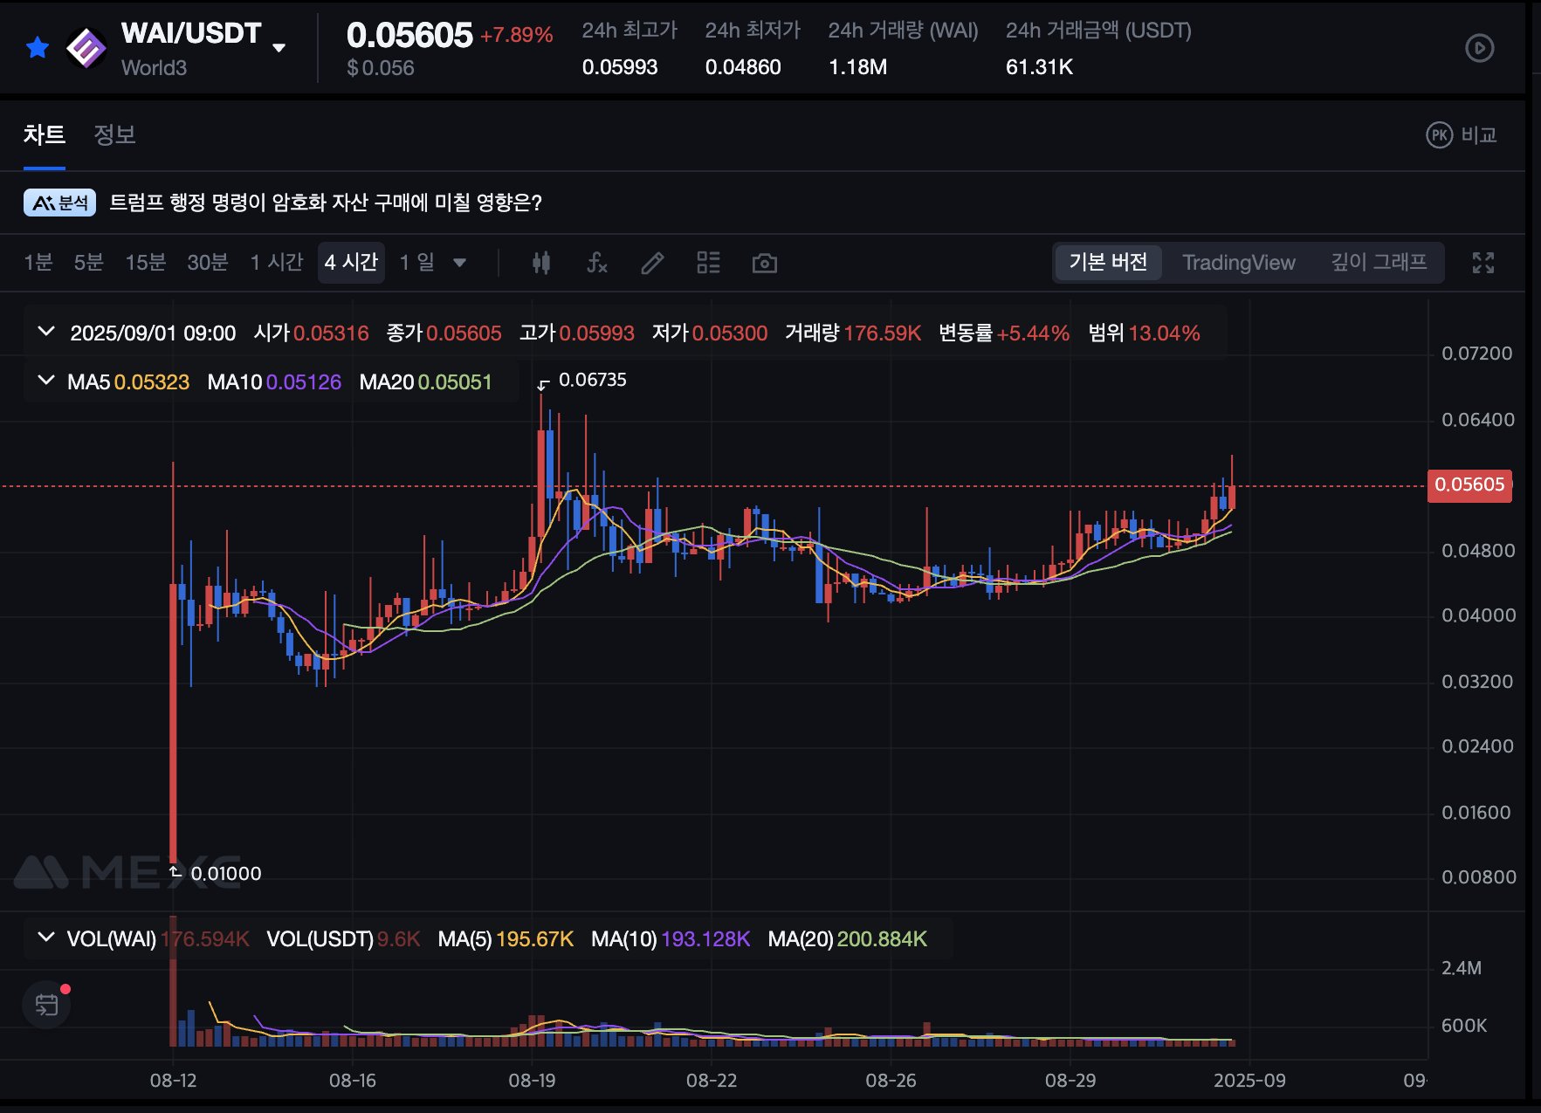Select the 1 시간 timeframe
This screenshot has height=1113, width=1541.
click(276, 263)
